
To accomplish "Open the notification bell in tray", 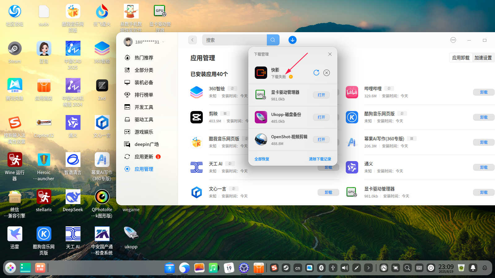I will [x=473, y=268].
